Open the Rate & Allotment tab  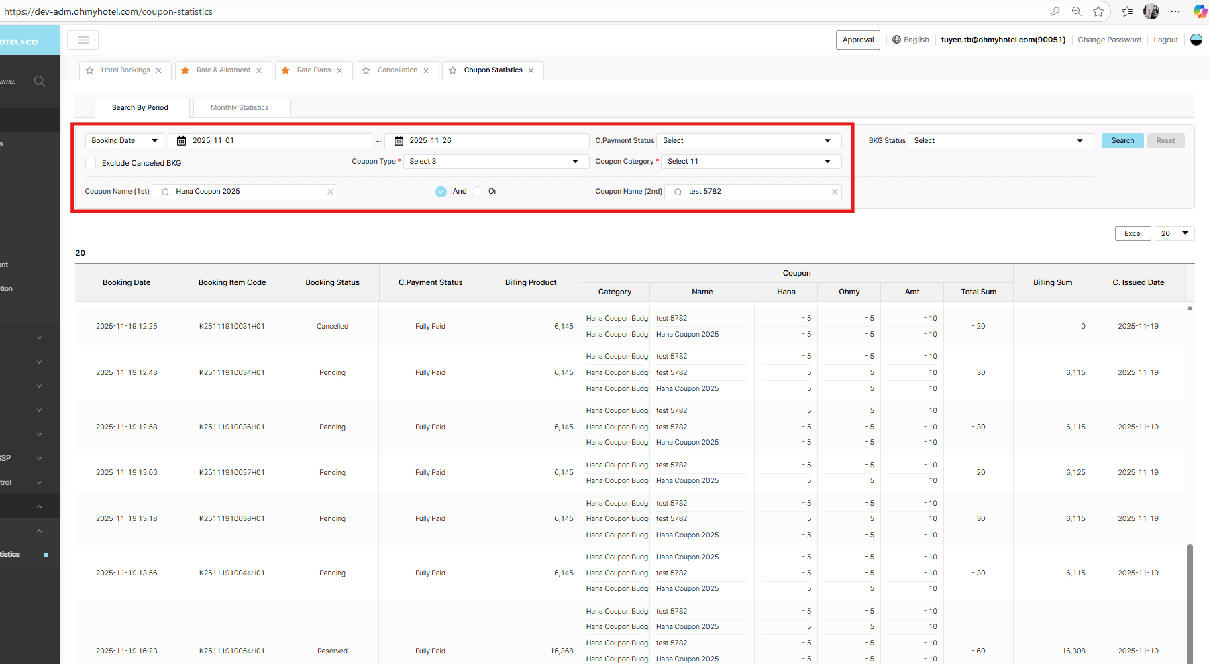(223, 70)
